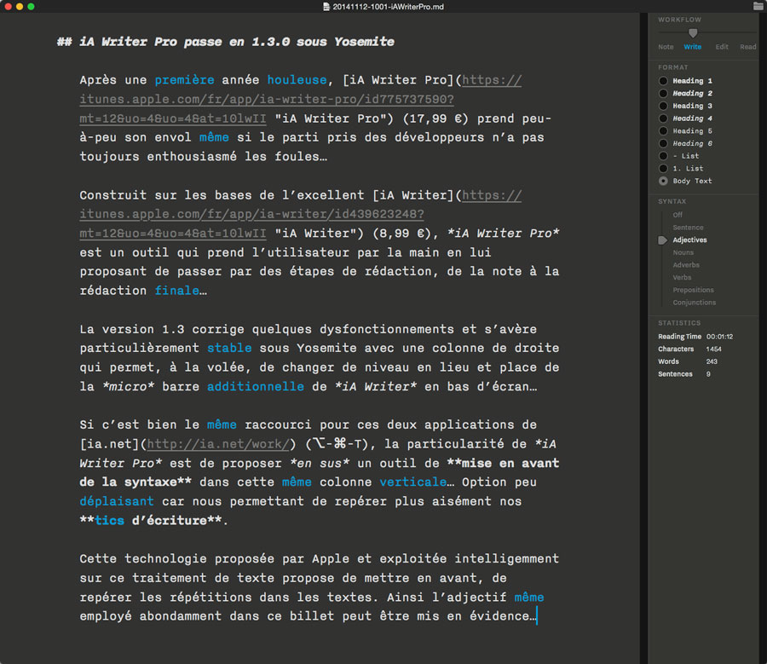Set syntax highlight to Nouns
The height and width of the screenshot is (664, 767).
[683, 252]
